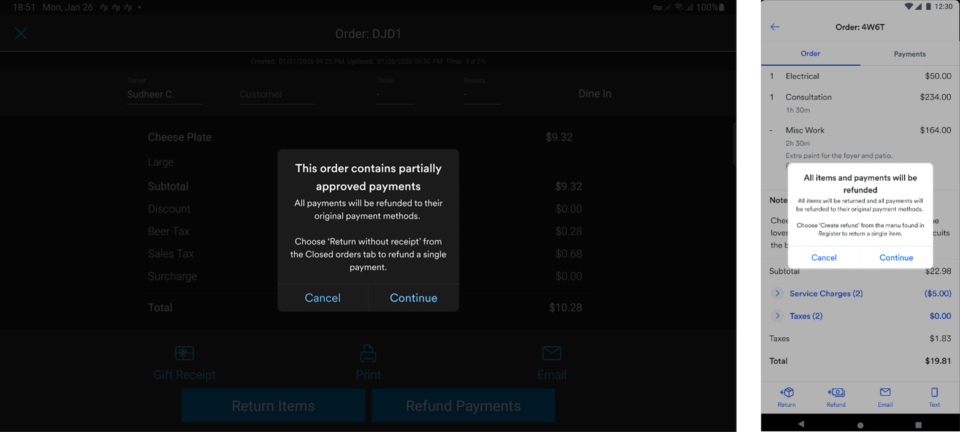Tap Continue in the refund-all dialog on the phone
Viewport: 960px width, 432px height.
[896, 257]
